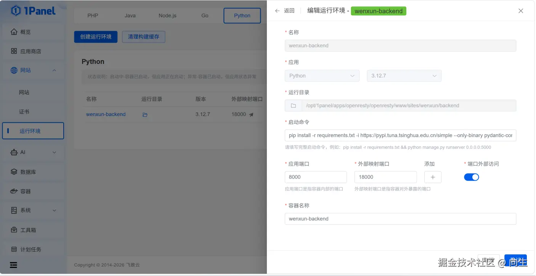Image resolution: width=536 pixels, height=276 pixels.
Task: Open the 概览 home icon
Action: click(14, 32)
